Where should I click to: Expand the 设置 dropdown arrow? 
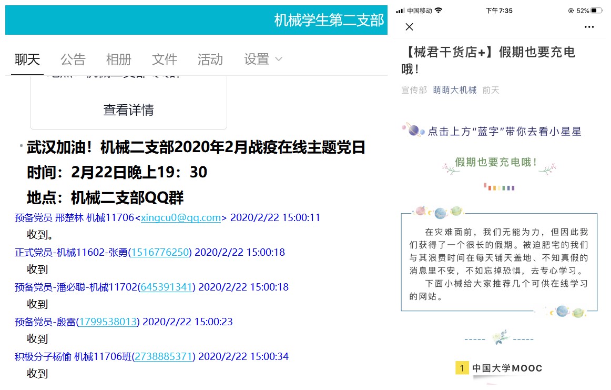pyautogui.click(x=279, y=59)
